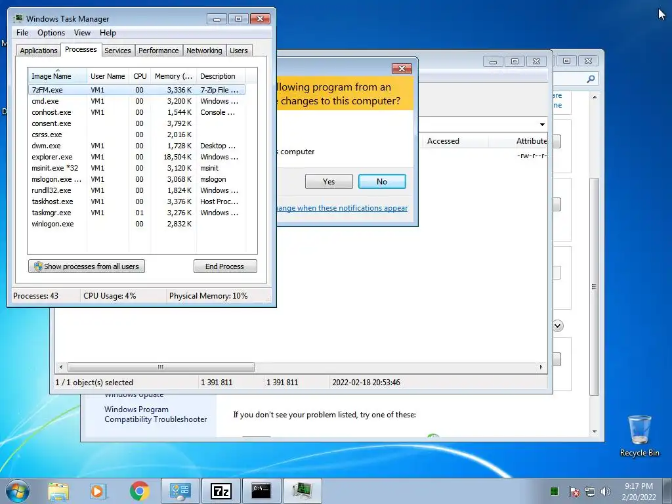Click the green CPU meter tray icon

pyautogui.click(x=554, y=491)
